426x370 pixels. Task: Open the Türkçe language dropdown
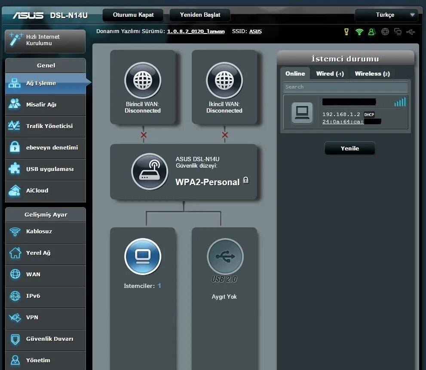386,15
